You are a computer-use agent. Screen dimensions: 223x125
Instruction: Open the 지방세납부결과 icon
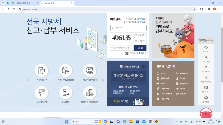(x=90, y=71)
